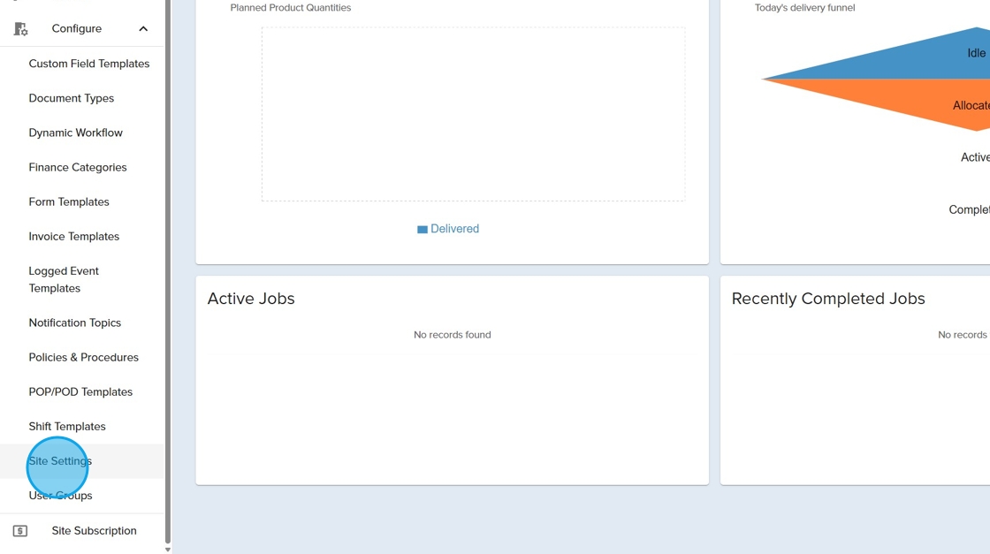990x554 pixels.
Task: Select Finance Categories
Action: click(77, 167)
